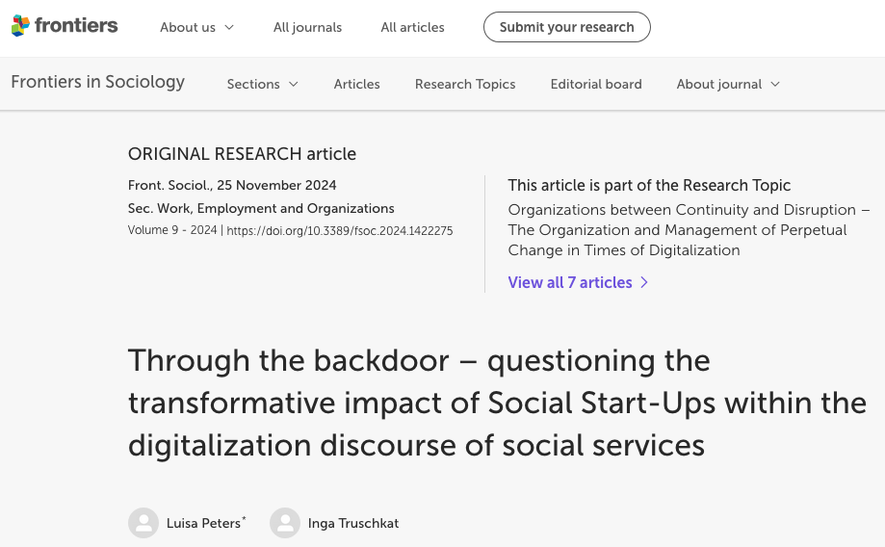The image size is (885, 547).
Task: Expand the About us dropdown chevron
Action: coord(229,27)
